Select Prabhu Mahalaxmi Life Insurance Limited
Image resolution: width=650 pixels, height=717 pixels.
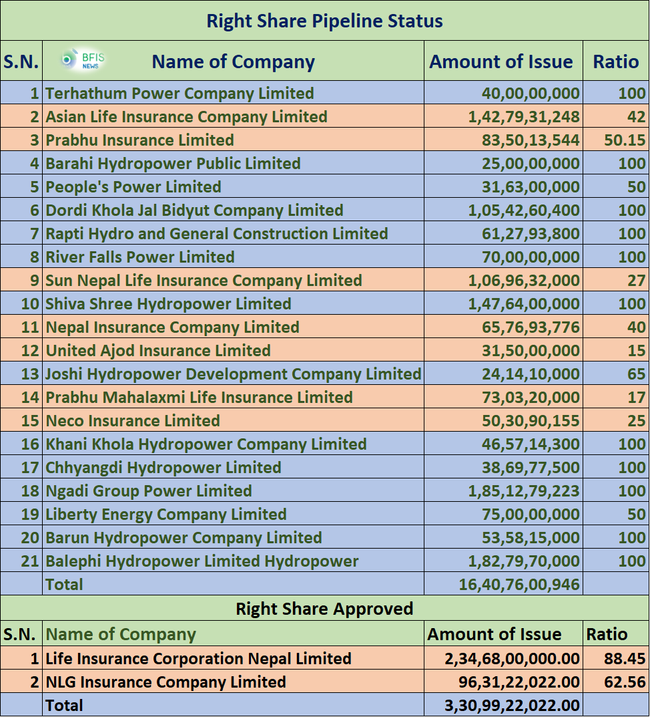199,397
